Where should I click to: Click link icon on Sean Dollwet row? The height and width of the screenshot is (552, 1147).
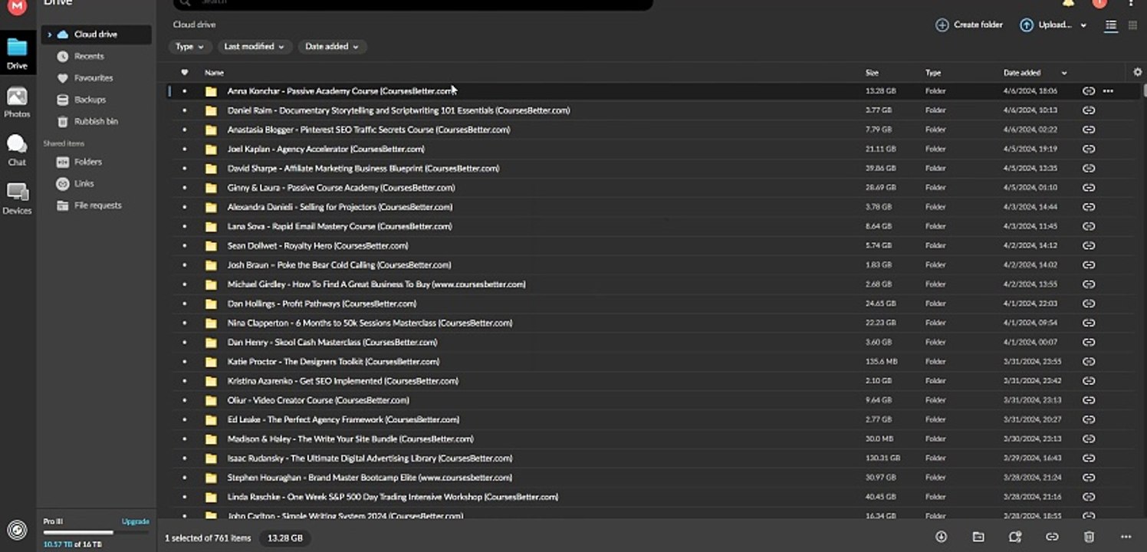1089,246
